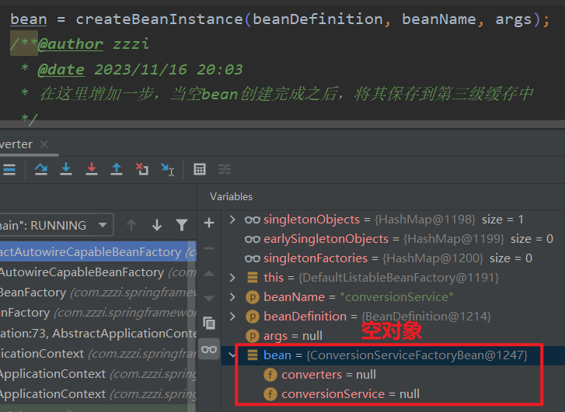565x412 pixels.
Task: Expand the beanDefinition variable node
Action: (x=232, y=317)
